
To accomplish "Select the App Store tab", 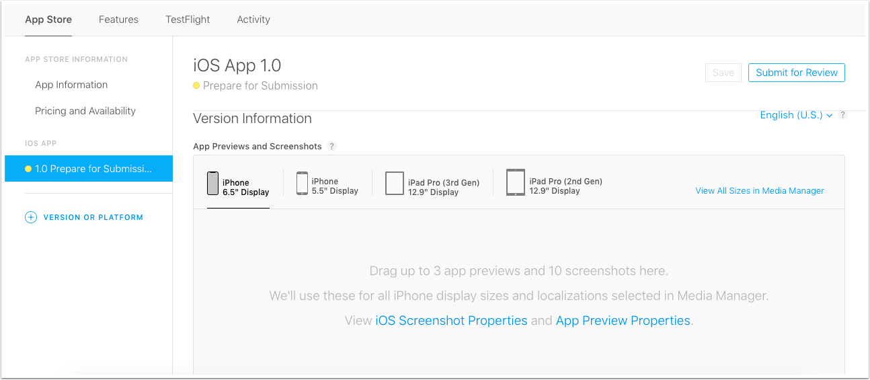I will click(48, 20).
